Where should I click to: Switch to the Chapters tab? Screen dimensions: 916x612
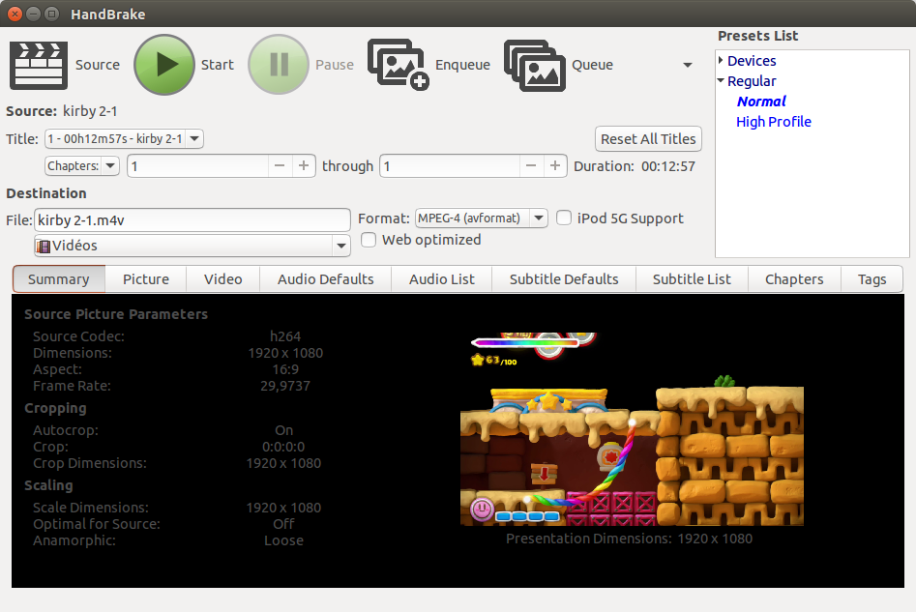coord(794,279)
